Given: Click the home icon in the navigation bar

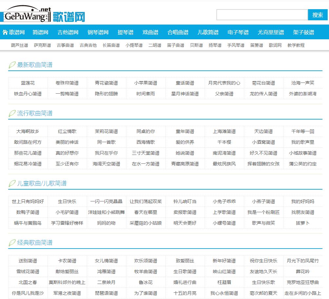Looking at the screenshot, I should (x=5, y=32).
